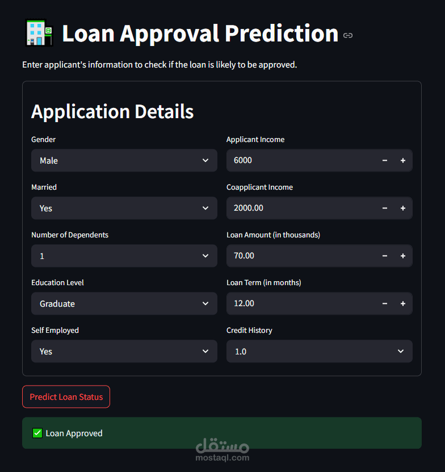Click the green checkmark in approval banner
Screen dimensions: 445x472
37,433
